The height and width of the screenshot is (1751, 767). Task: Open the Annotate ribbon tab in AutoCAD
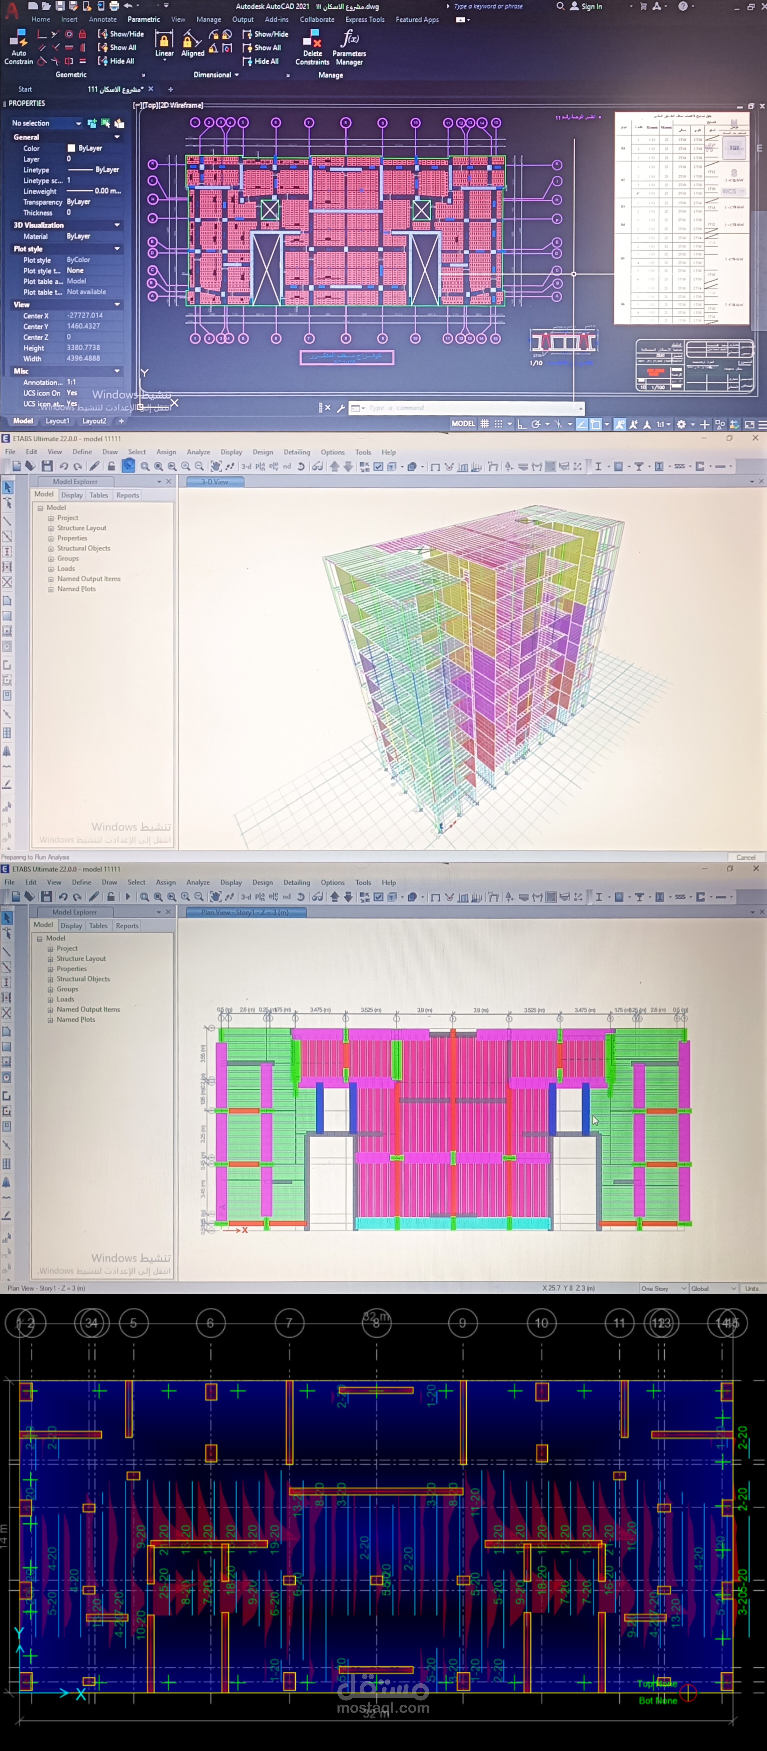(x=102, y=20)
